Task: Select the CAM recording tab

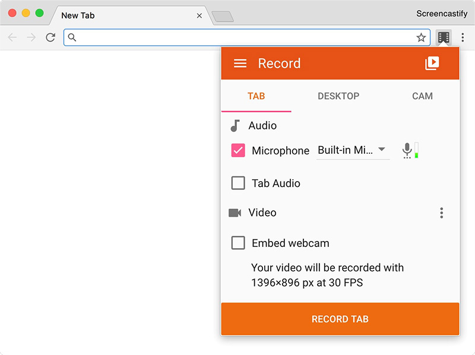Action: [422, 96]
